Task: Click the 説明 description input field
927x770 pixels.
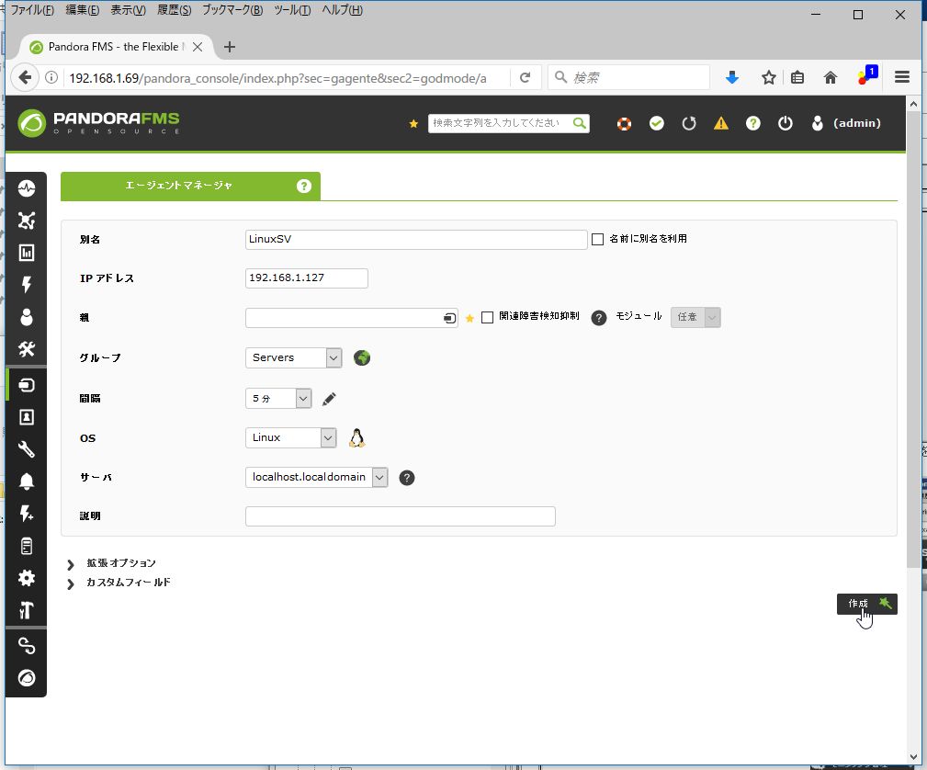Action: click(x=401, y=516)
